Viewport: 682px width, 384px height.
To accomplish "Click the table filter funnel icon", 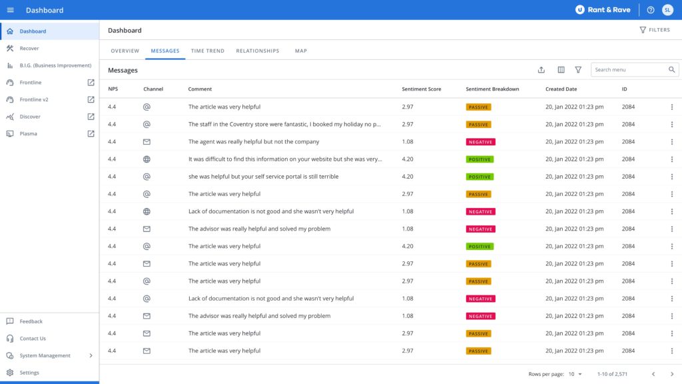I will coord(578,69).
